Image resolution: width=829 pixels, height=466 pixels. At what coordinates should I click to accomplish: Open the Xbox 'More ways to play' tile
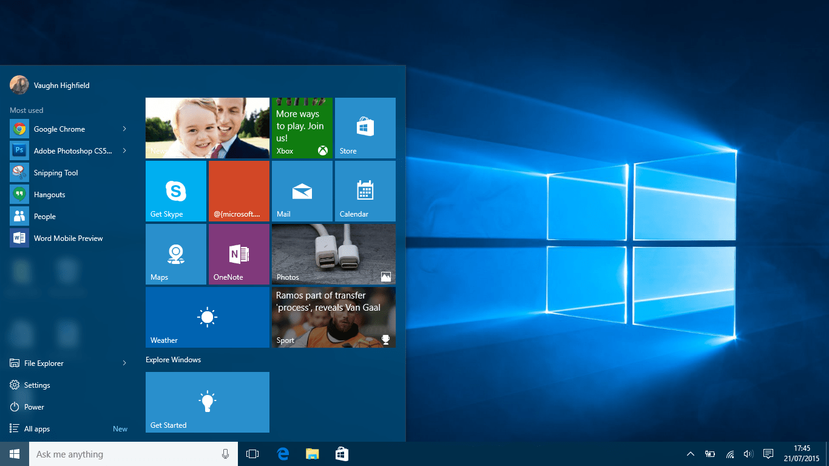click(302, 128)
